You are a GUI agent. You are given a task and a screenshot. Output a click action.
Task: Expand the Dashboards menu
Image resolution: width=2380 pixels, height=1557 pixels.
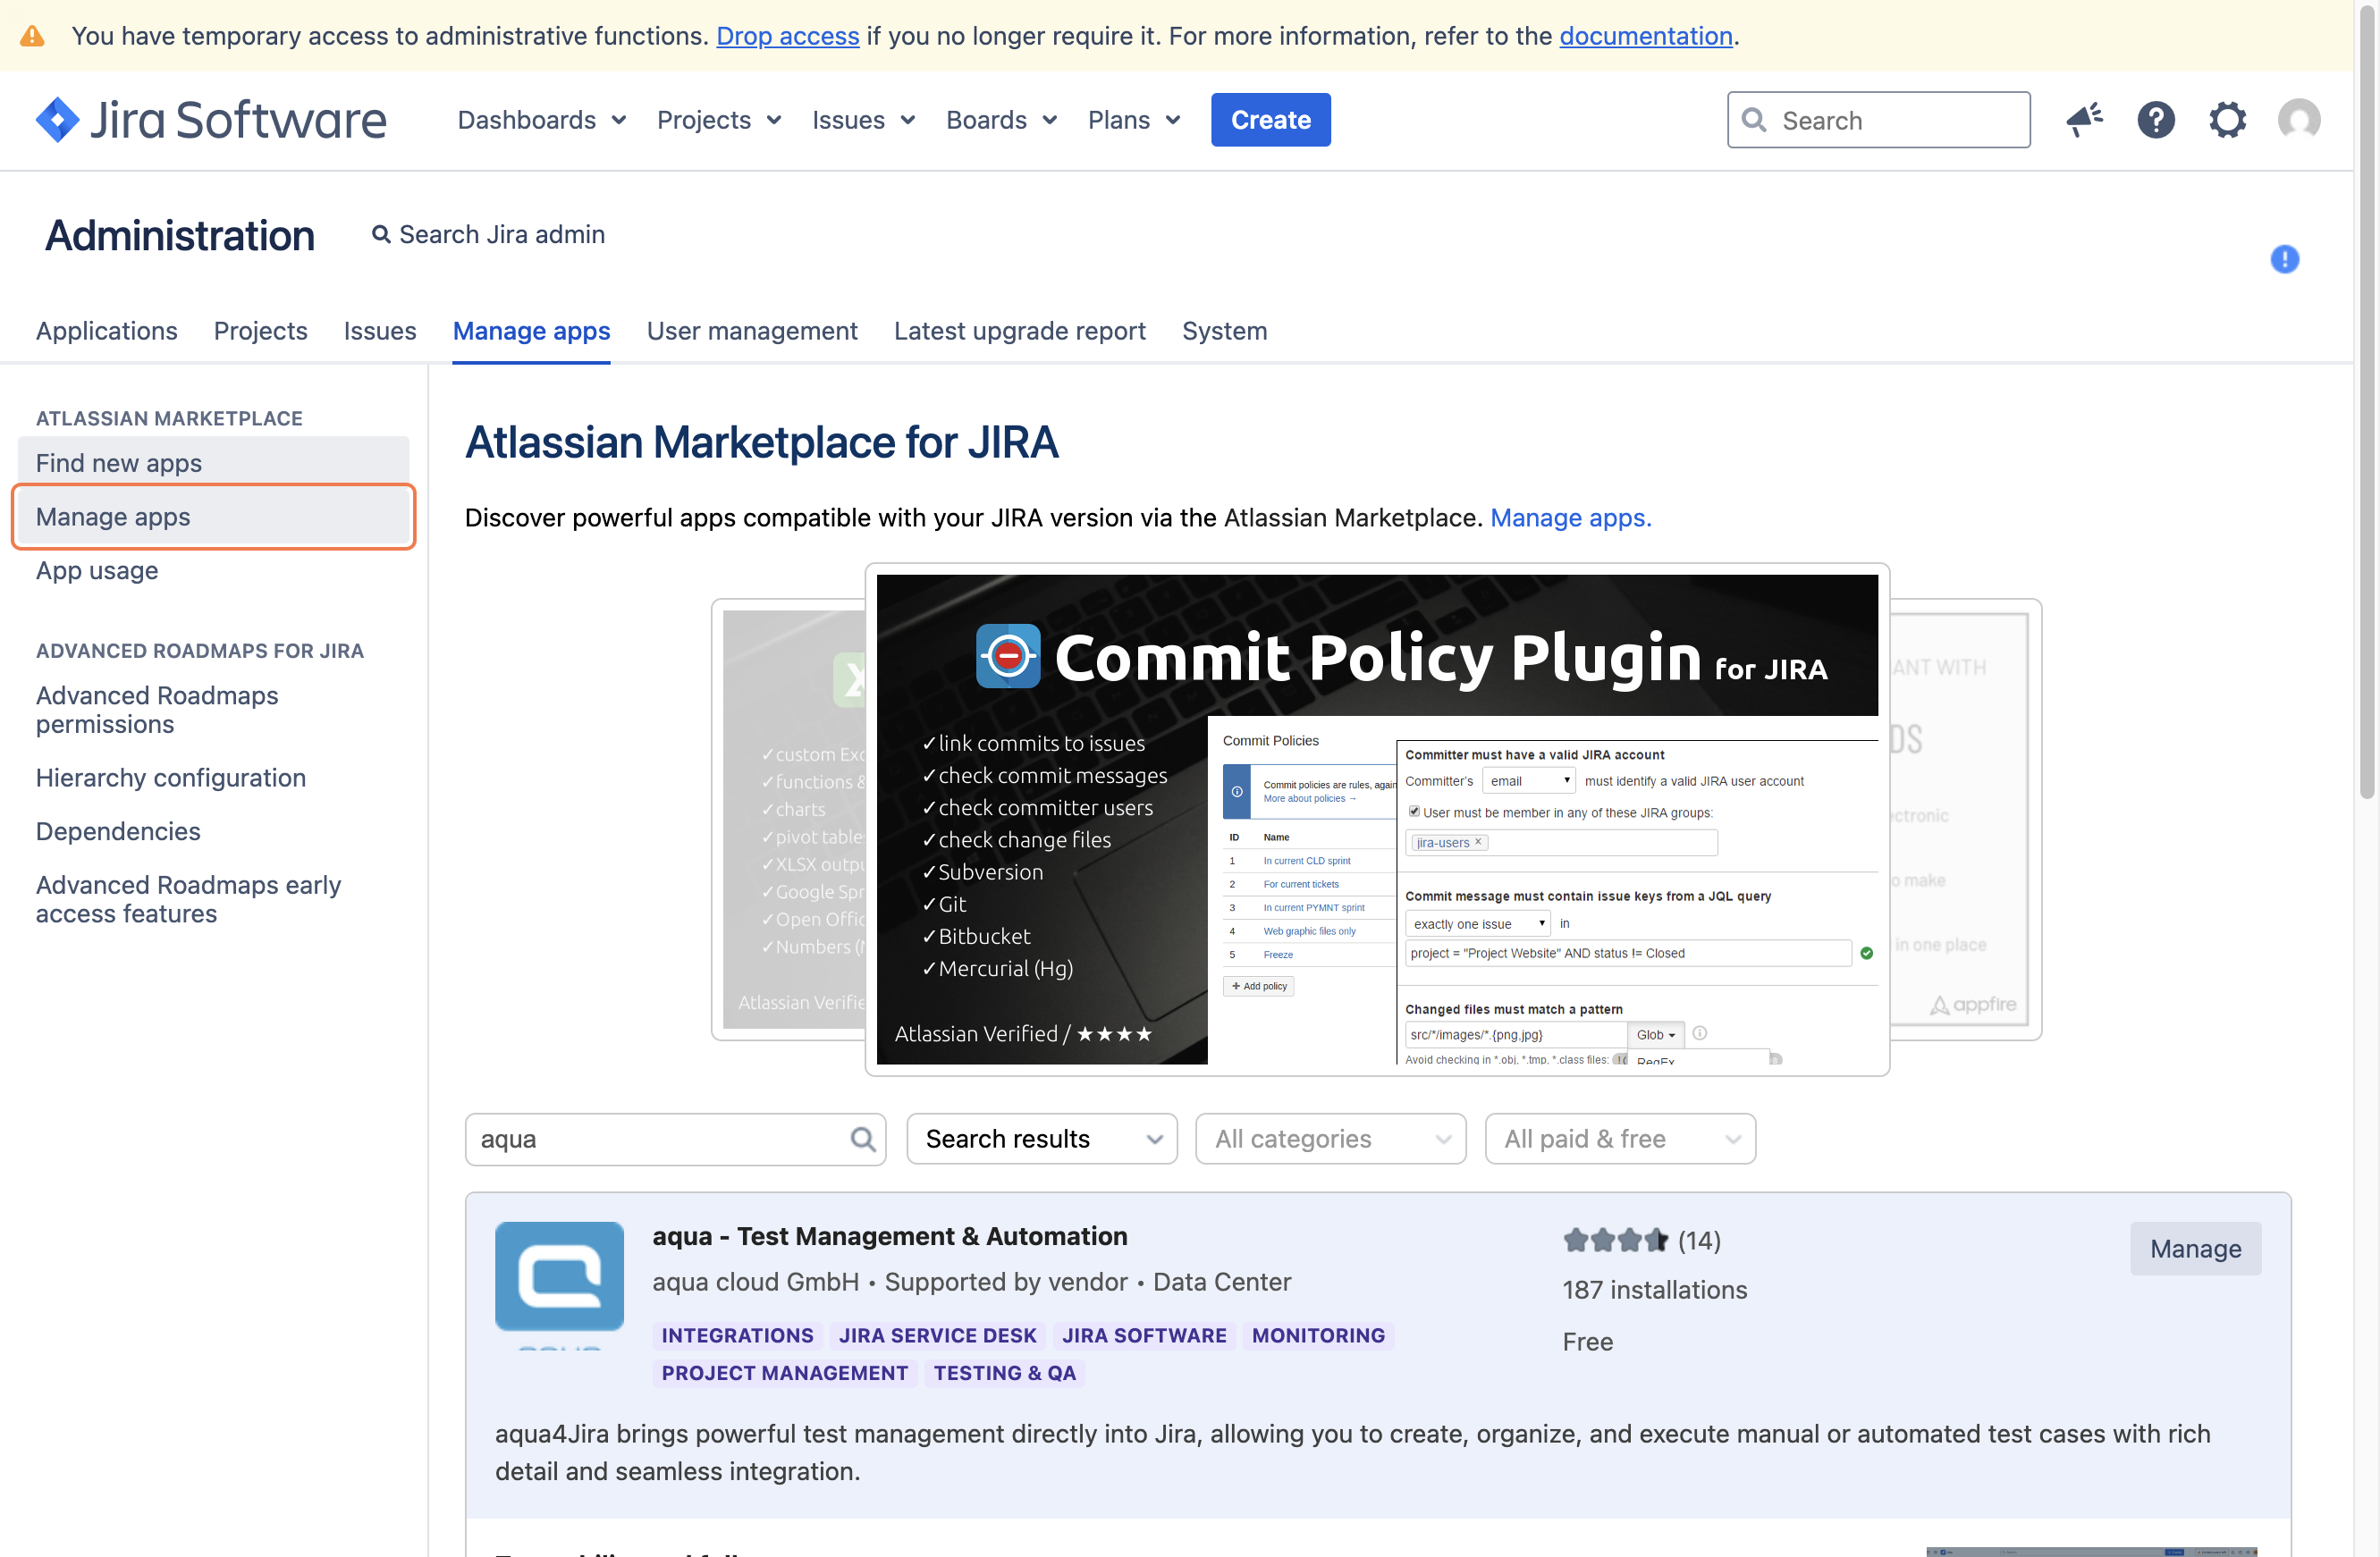coord(541,120)
